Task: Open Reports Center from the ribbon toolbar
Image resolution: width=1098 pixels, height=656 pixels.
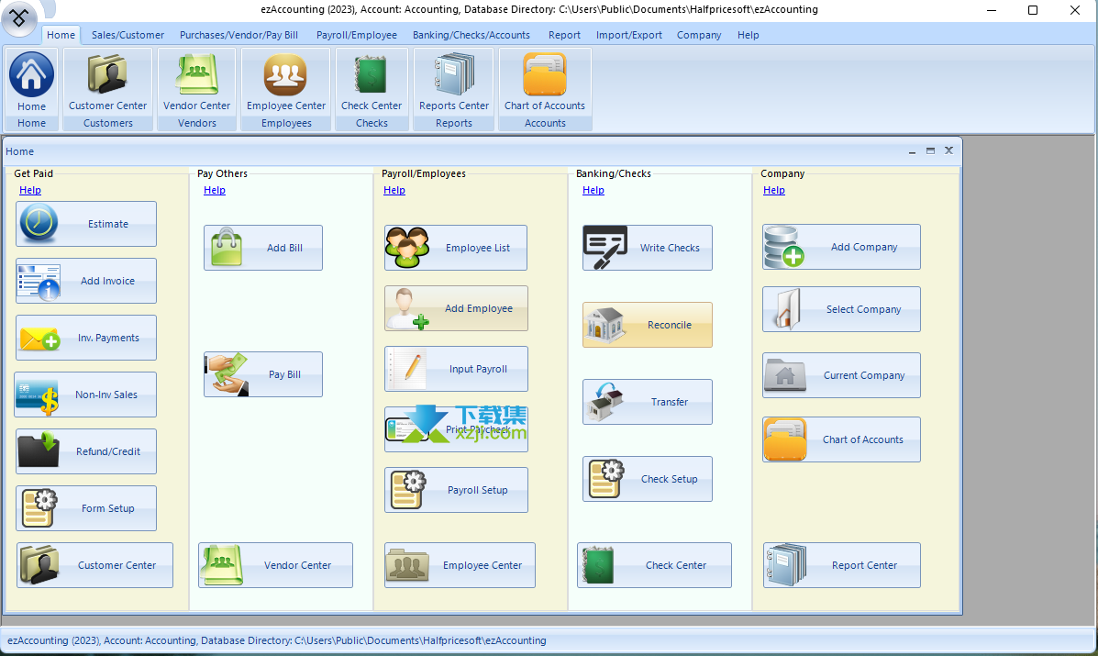Action: pyautogui.click(x=454, y=82)
